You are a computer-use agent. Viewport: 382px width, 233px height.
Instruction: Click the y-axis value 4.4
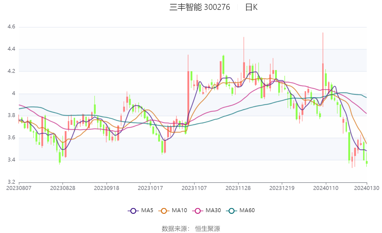coord(11,49)
